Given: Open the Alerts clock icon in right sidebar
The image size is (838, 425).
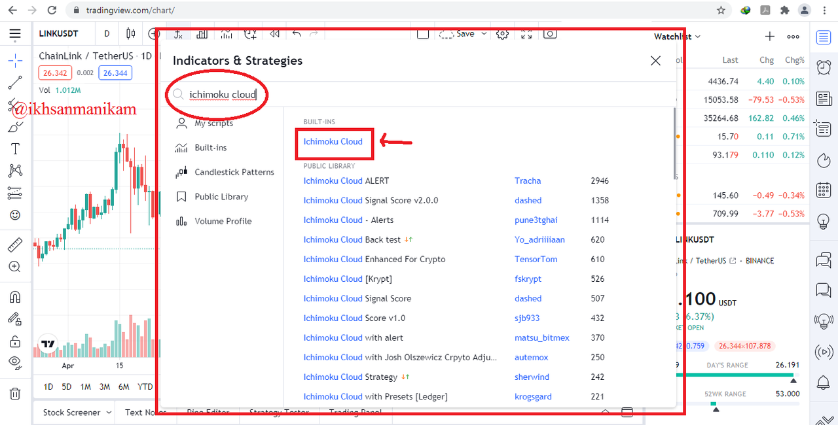Looking at the screenshot, I should (x=824, y=67).
